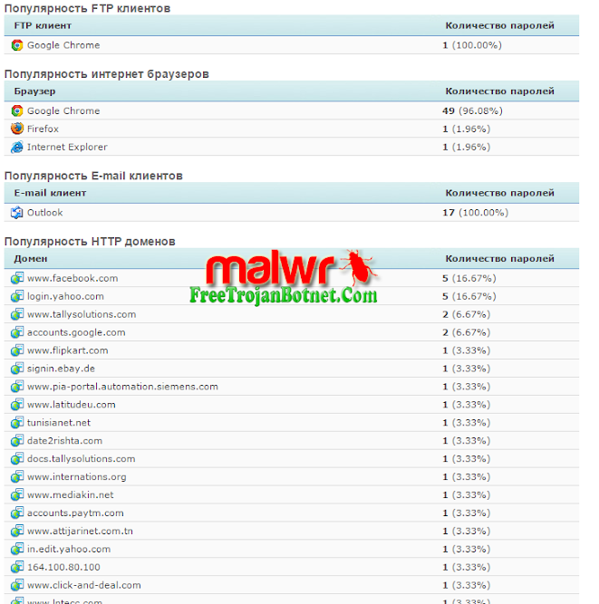Click the globe icon beside www.mediakin.net

coord(17,494)
